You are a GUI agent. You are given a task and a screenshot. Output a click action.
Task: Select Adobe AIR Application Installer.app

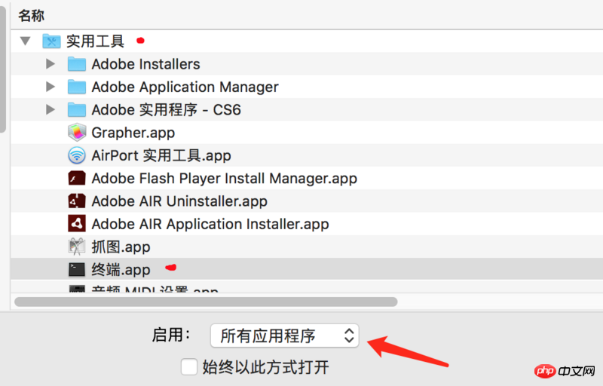[x=210, y=224]
